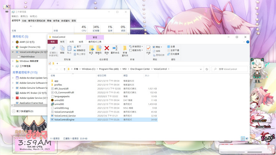Click the Refresh button beside the address bar
The image size is (276, 155).
pos(207,69)
